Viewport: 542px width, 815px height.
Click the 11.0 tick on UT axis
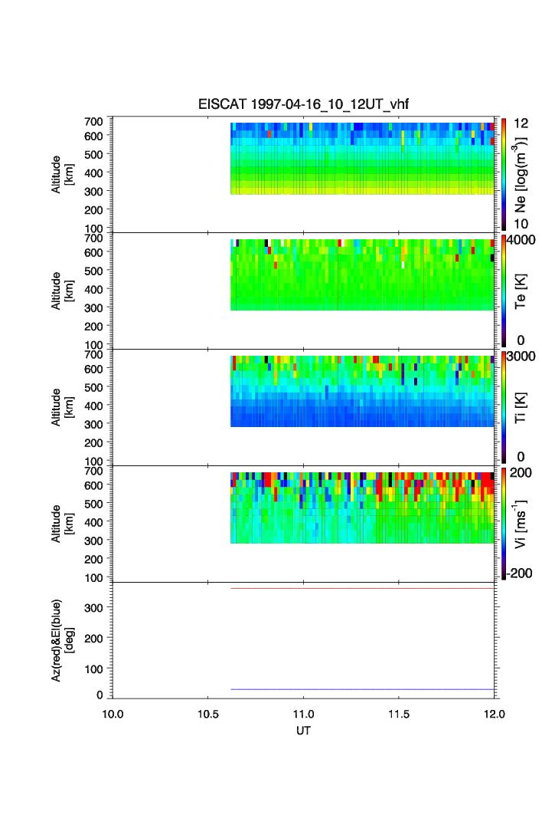(x=303, y=714)
